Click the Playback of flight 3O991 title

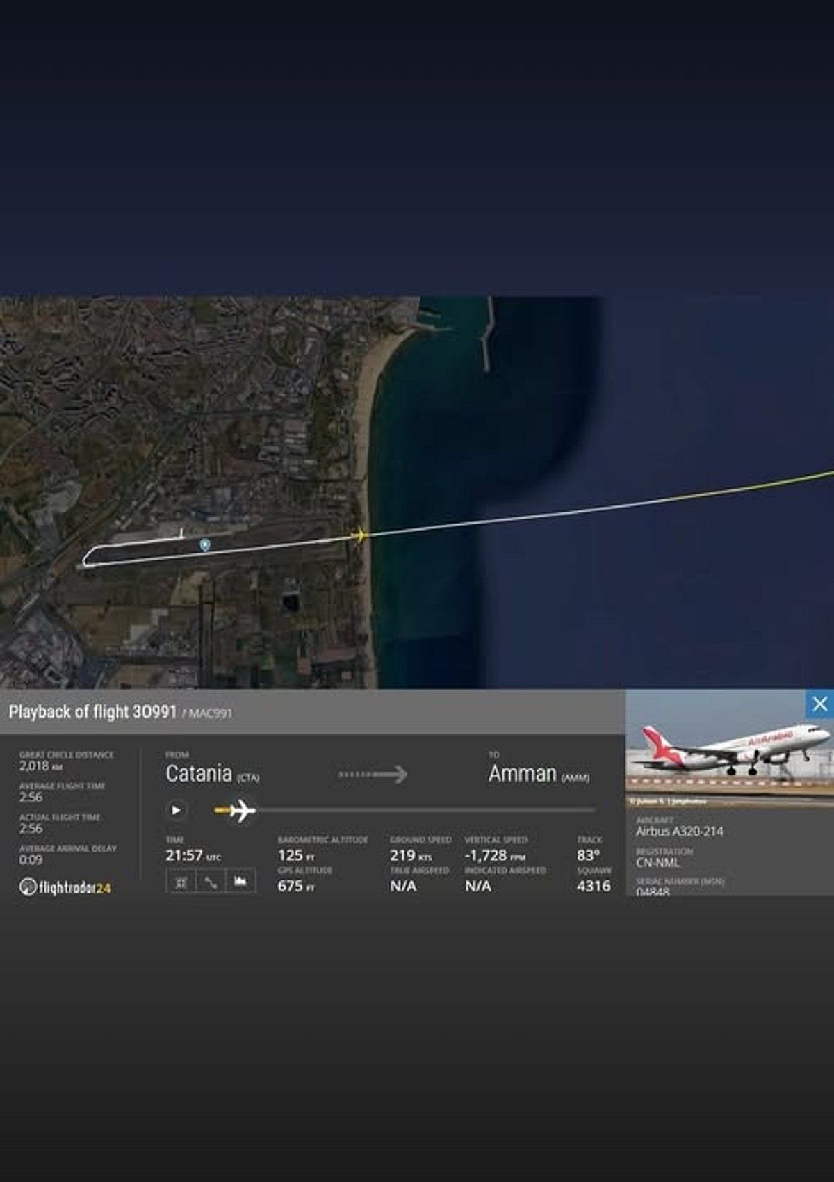(x=93, y=712)
